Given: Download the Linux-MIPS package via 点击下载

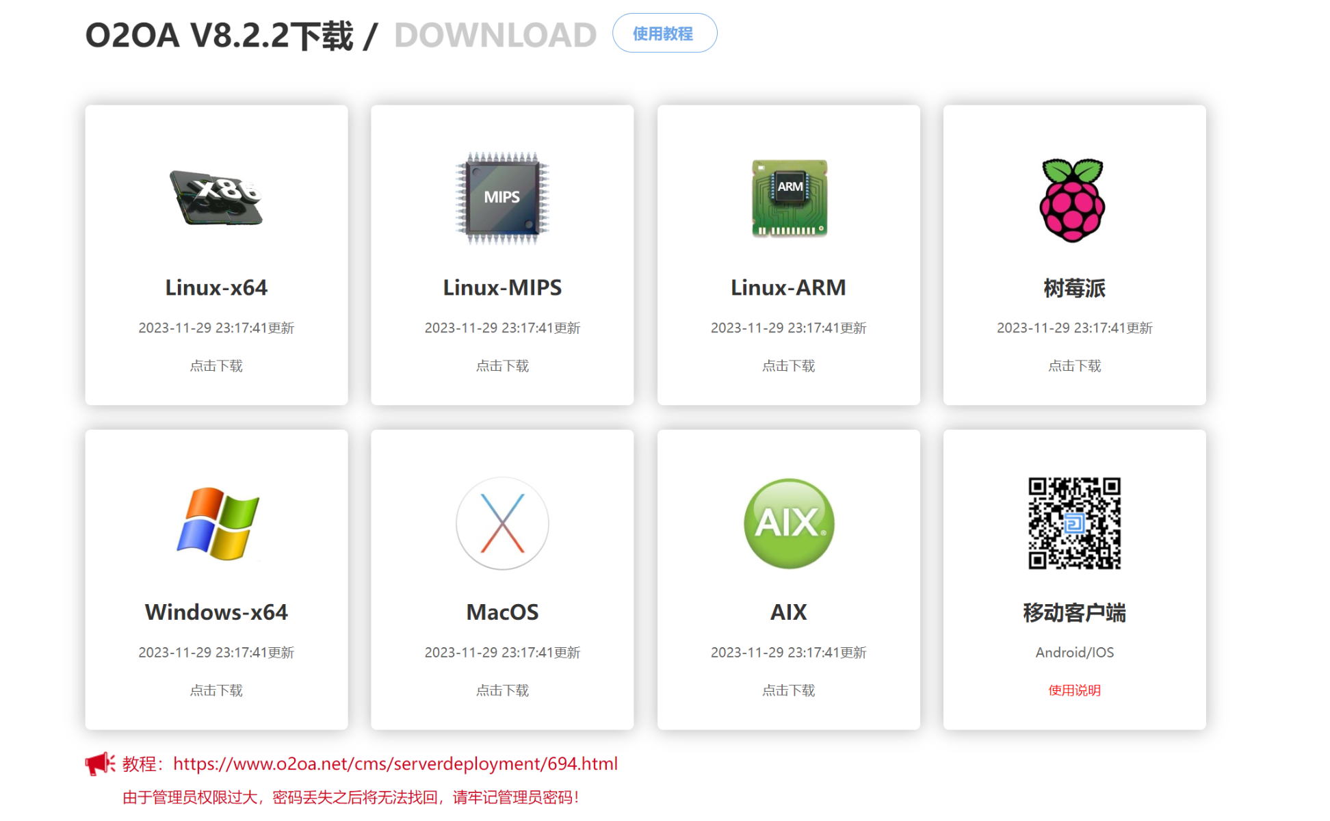Looking at the screenshot, I should 502,366.
